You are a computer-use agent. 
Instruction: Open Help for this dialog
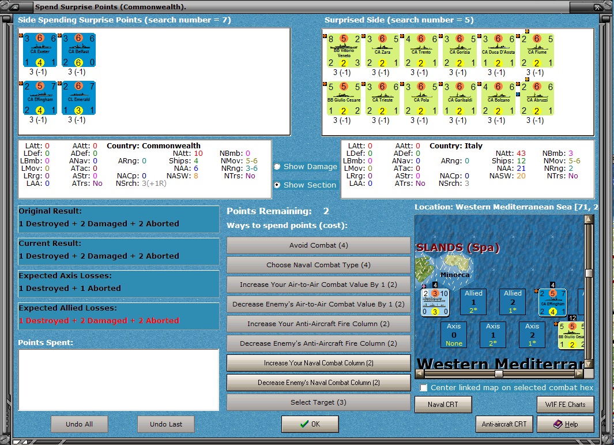click(565, 424)
